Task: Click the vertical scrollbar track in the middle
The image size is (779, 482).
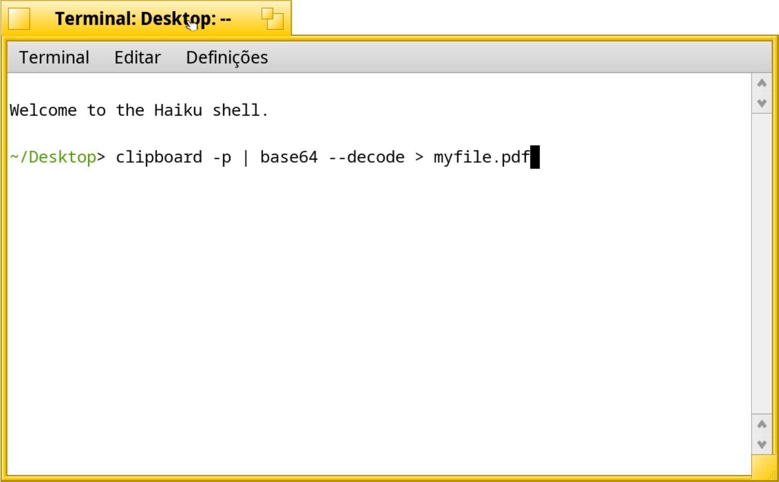Action: [761, 263]
